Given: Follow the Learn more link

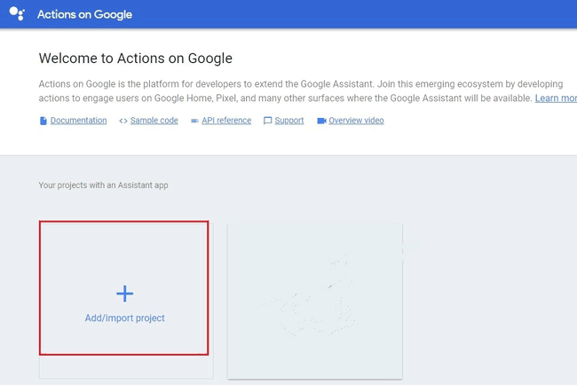Looking at the screenshot, I should (556, 98).
